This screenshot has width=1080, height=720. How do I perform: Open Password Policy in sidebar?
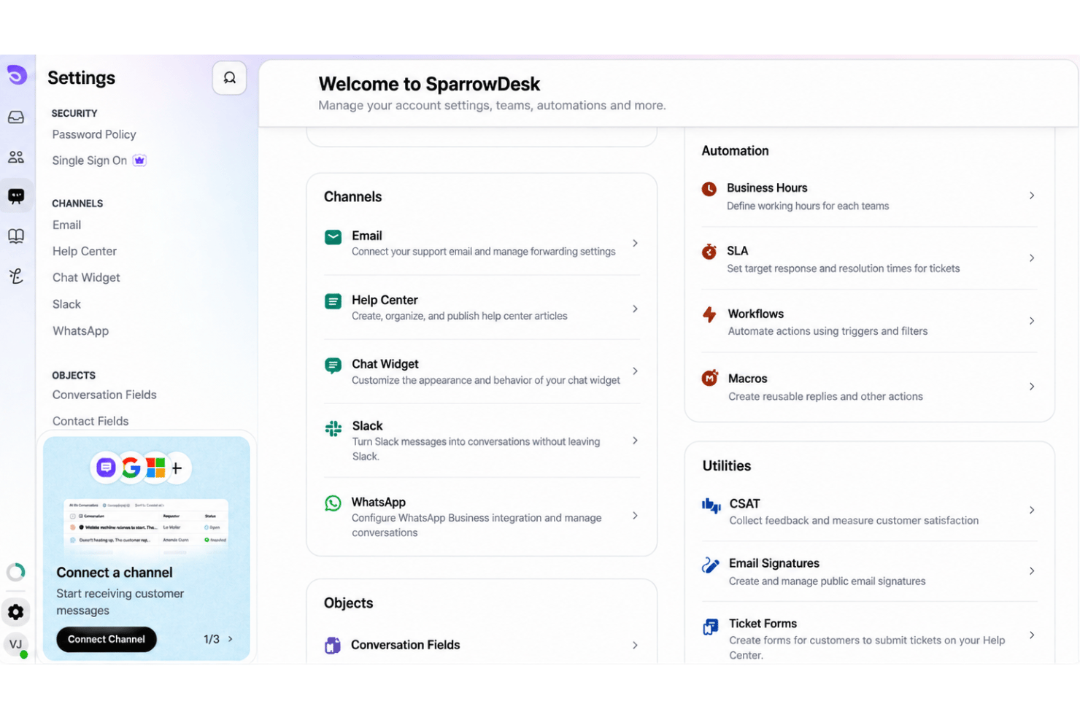(94, 134)
